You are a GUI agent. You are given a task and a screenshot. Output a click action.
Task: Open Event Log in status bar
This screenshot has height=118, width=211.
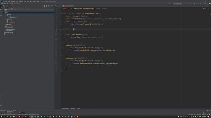point(206,113)
